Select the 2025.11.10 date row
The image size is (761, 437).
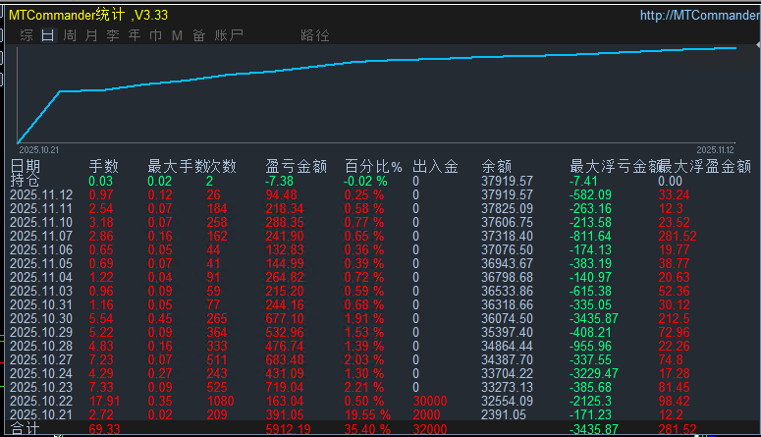(41, 222)
